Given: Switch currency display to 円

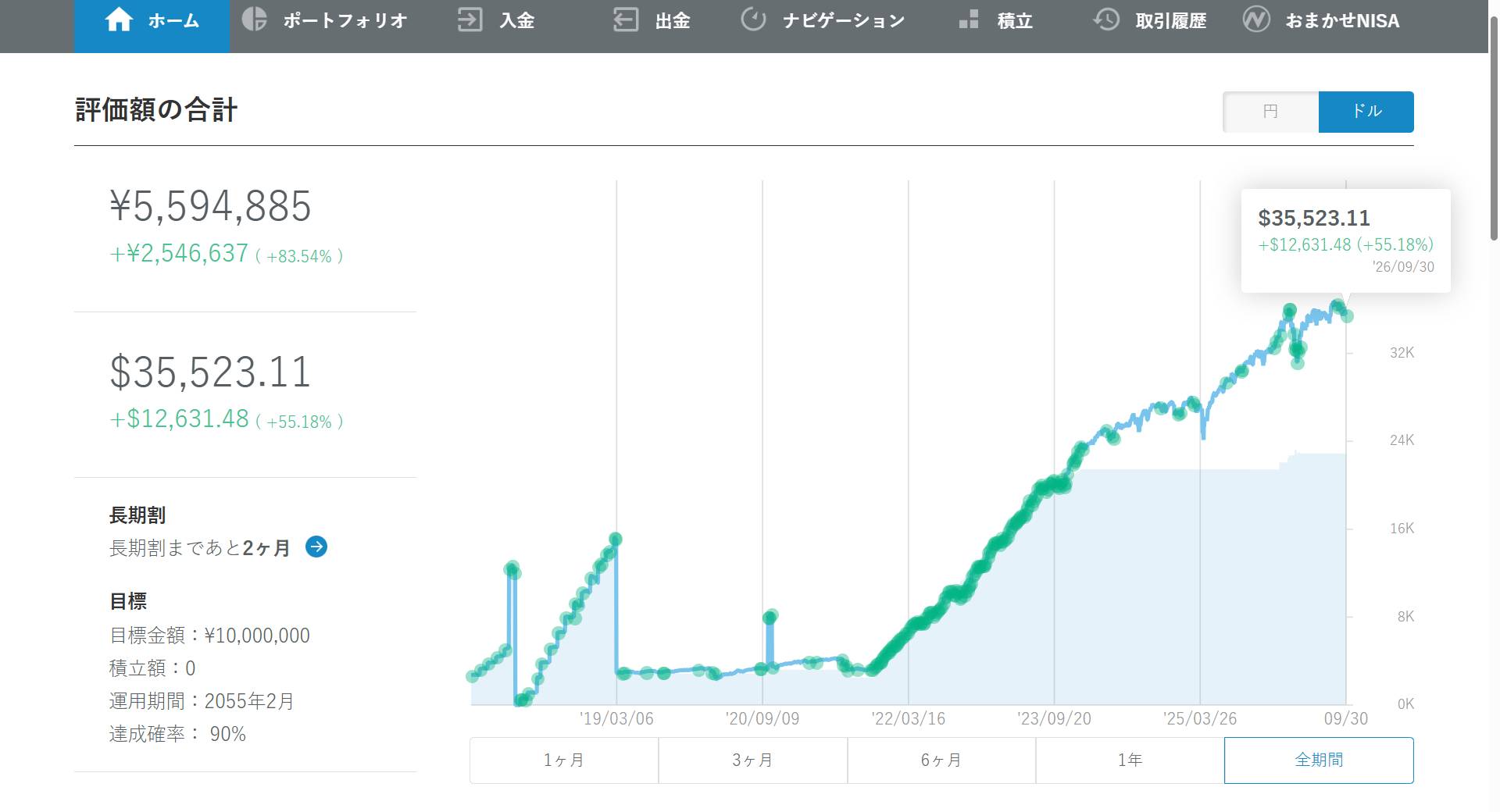Looking at the screenshot, I should click(1270, 112).
